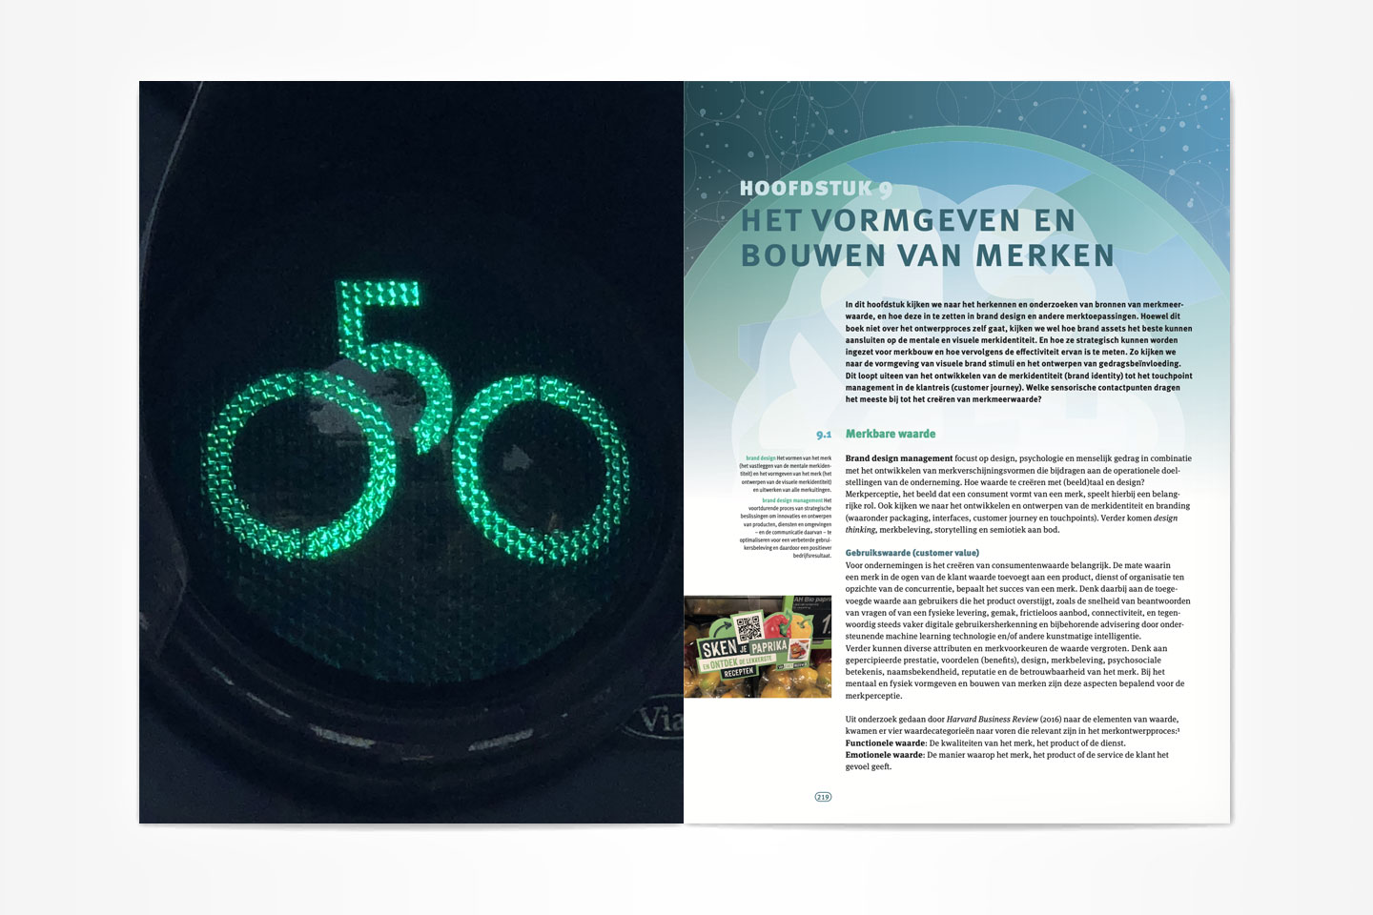The width and height of the screenshot is (1373, 915).
Task: Select the 'HOOFDSTUK 9' chapter label
Action: (816, 189)
